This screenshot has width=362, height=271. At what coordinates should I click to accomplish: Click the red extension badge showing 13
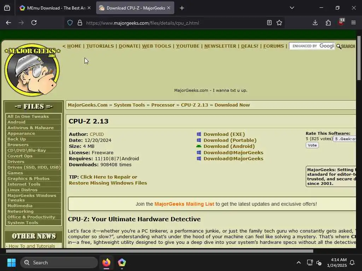(341, 22)
